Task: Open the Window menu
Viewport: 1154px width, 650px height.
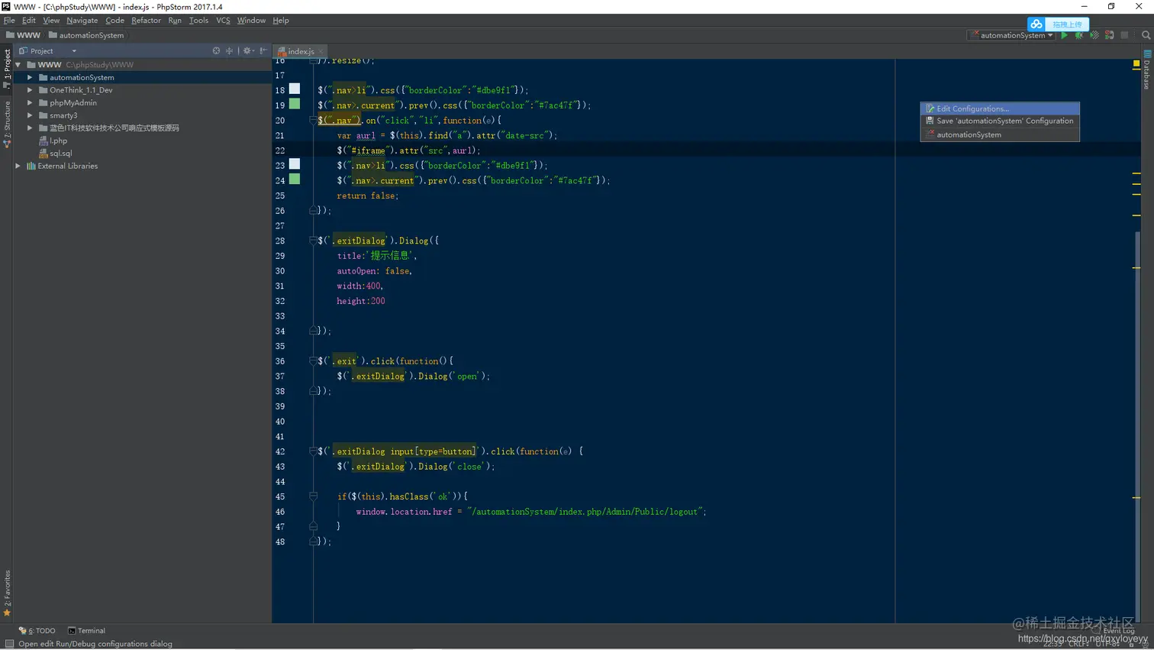Action: click(x=251, y=21)
